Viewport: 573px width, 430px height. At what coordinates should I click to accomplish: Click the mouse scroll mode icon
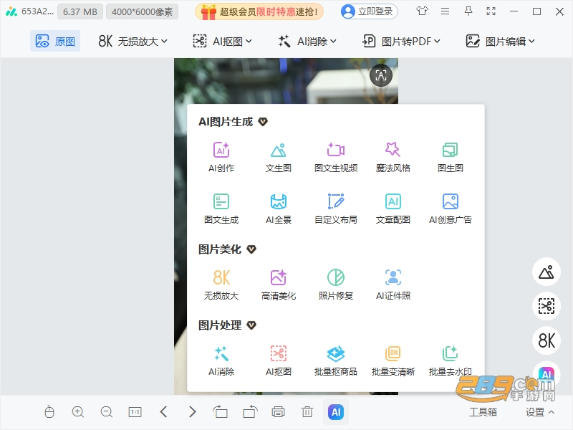click(49, 412)
